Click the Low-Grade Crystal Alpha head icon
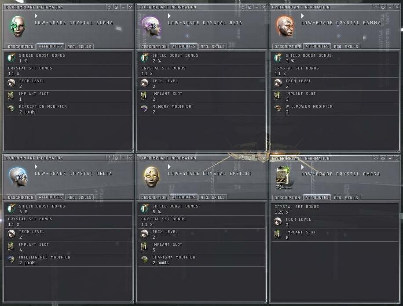Screen dimensions: 403x306 [x=18, y=26]
